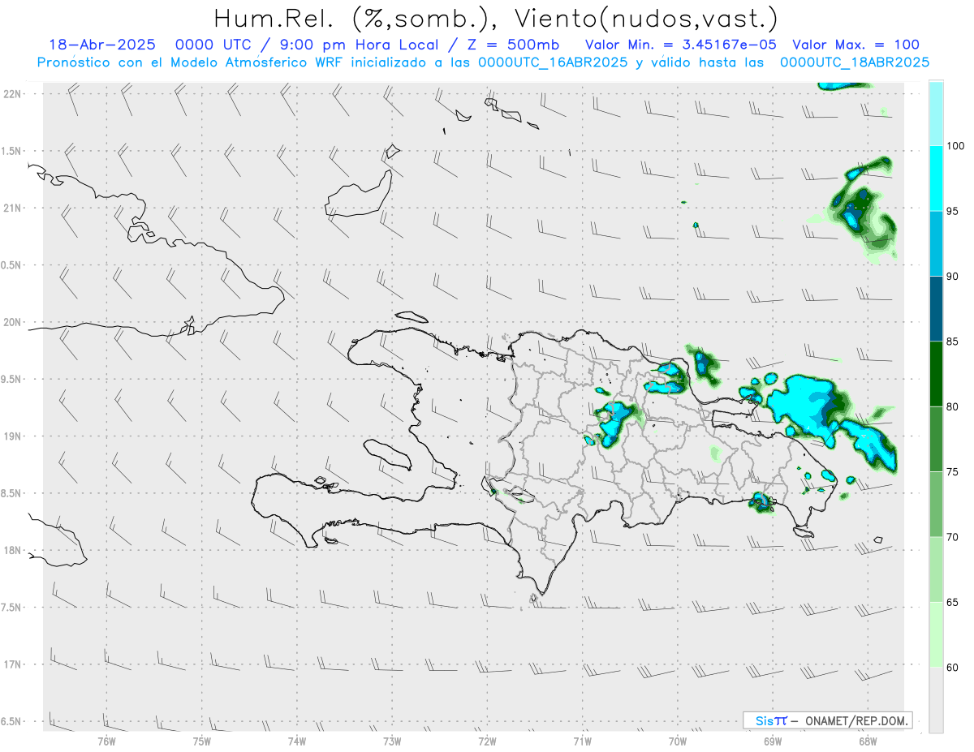Click the pale cyan above-100 colorbar swatch
This screenshot has height=752, width=974.
[x=936, y=114]
